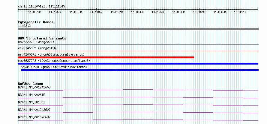The image size is (267, 124).
Task: Select the magenta NM_001242607 transcript line
Action: (x=138, y=112)
